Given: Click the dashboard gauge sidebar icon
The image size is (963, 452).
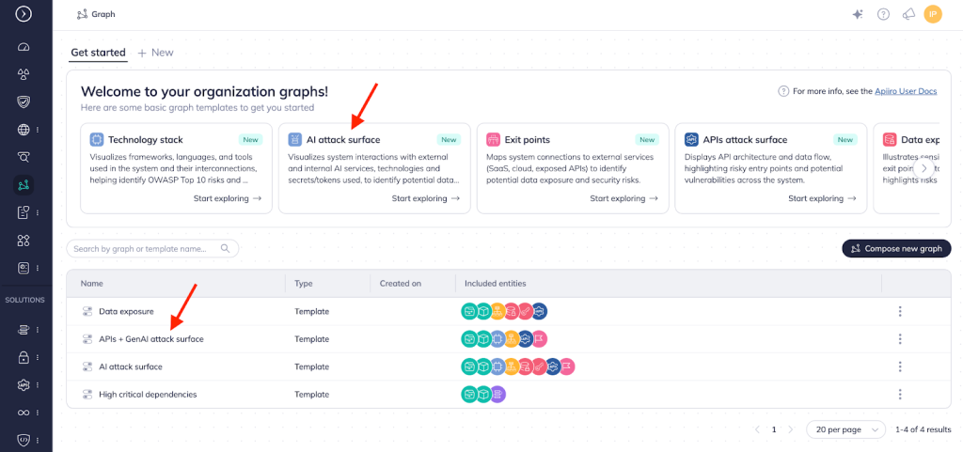Looking at the screenshot, I should coord(24,47).
